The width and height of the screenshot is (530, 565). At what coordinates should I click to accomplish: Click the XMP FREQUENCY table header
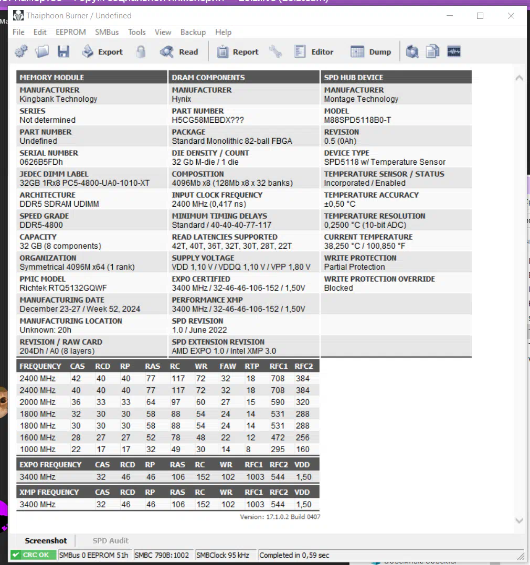coord(49,492)
